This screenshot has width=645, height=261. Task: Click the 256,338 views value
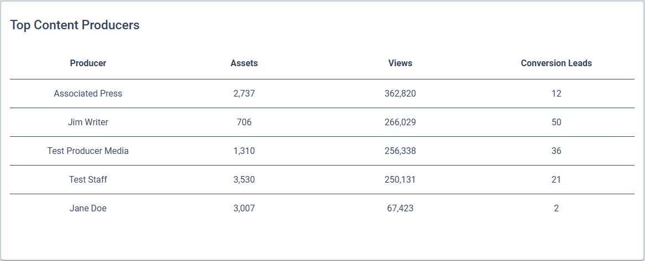[x=400, y=151]
